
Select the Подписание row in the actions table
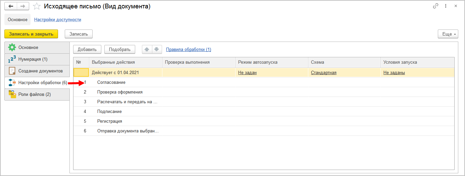click(x=109, y=112)
